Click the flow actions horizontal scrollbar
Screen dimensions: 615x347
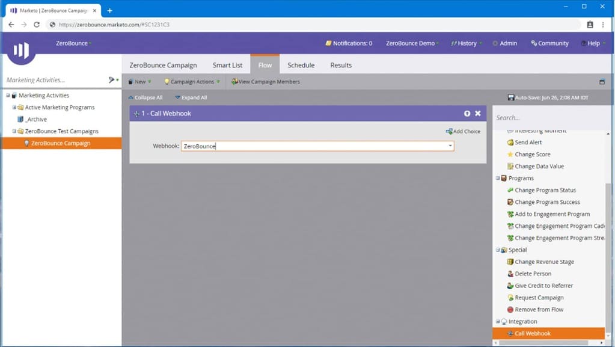(543, 343)
